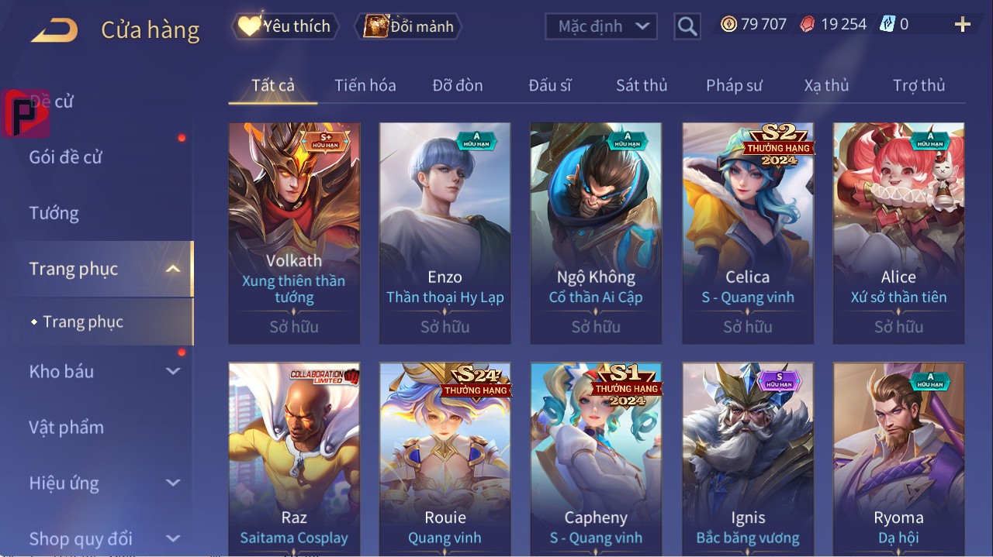Open the Mặc định sort dropdown
The height and width of the screenshot is (557, 993).
click(x=600, y=26)
